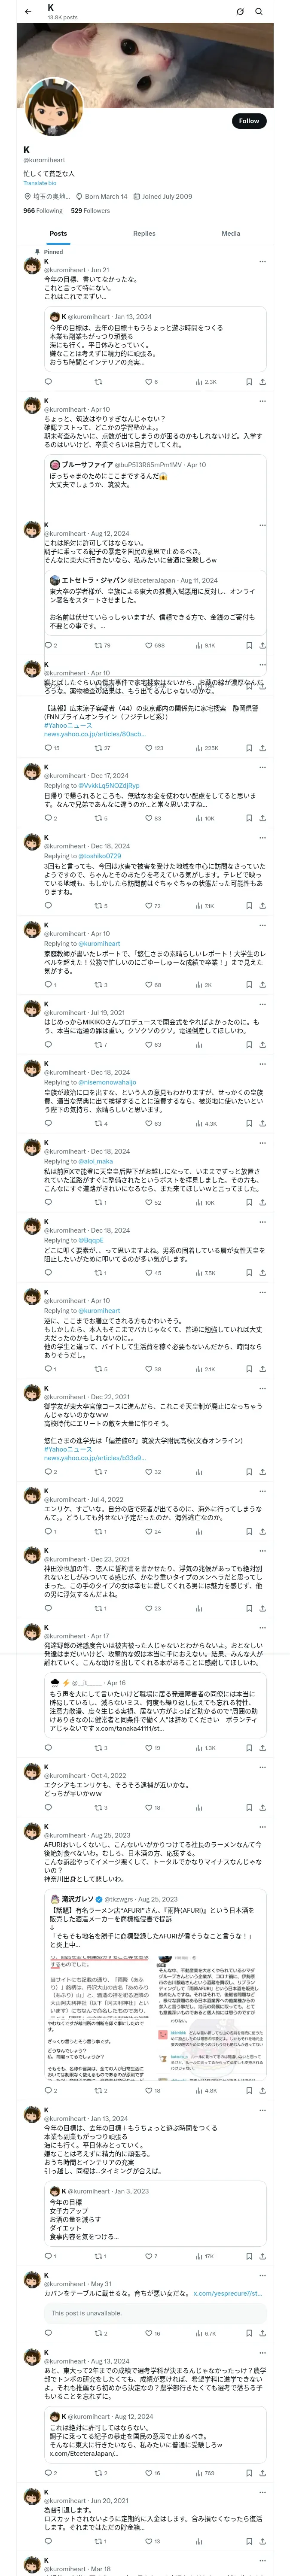The image size is (290, 2576).
Task: Repost the pinned Jun 21 post
Action: point(98,381)
